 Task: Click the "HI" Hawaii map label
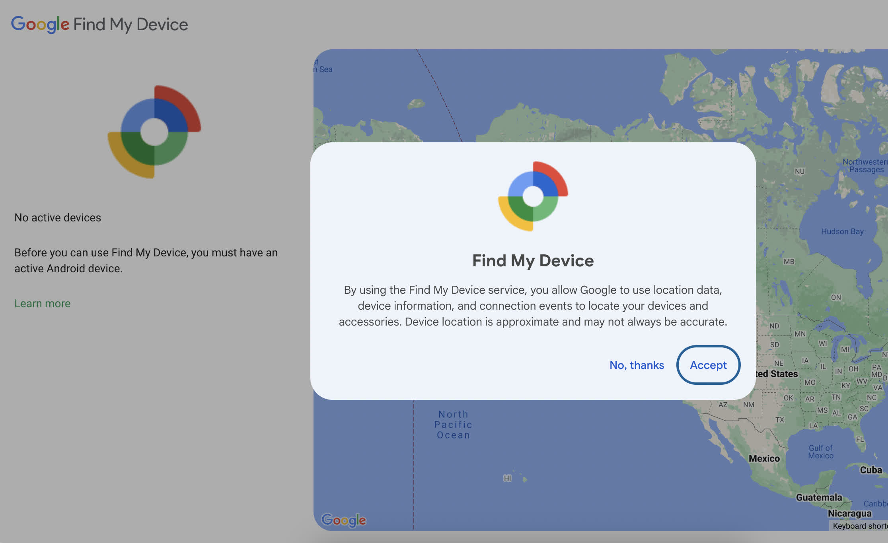(x=507, y=478)
